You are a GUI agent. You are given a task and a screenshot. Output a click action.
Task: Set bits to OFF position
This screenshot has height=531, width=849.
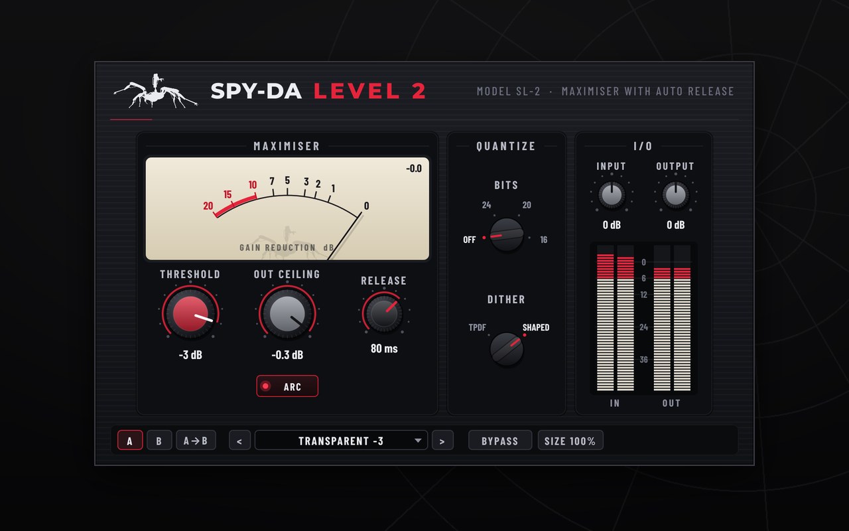470,240
